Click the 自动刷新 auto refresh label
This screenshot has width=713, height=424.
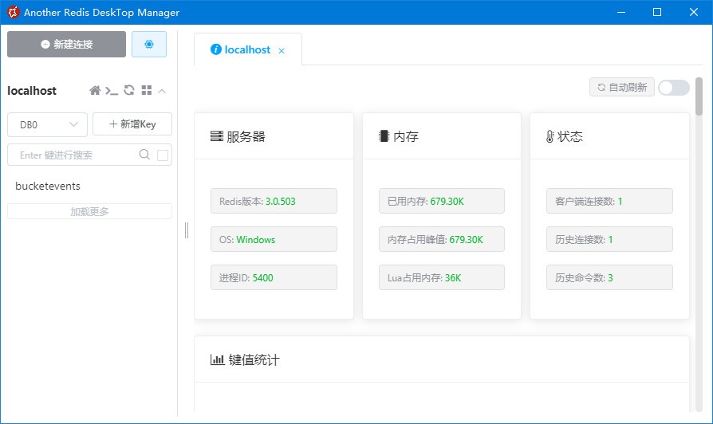point(622,87)
